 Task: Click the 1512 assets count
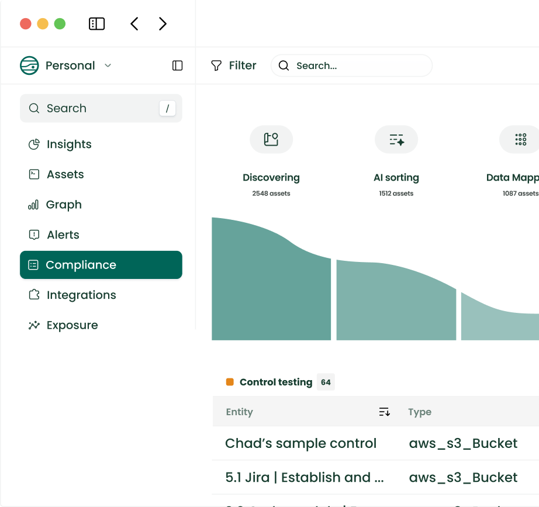396,194
